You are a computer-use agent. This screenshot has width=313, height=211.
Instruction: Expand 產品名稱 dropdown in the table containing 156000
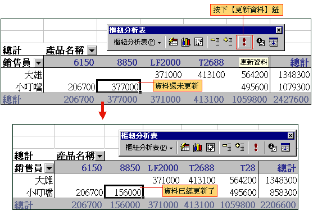pyautogui.click(x=100, y=156)
